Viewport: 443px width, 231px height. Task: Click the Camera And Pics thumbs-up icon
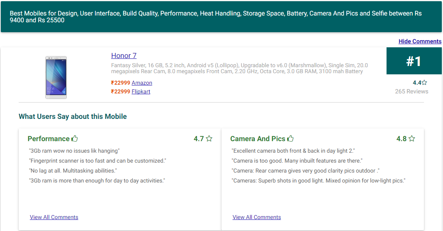(x=290, y=138)
